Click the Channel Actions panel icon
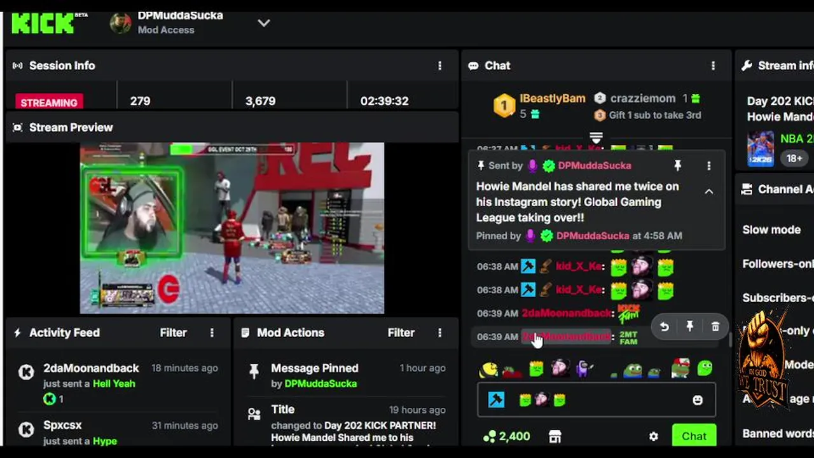The image size is (814, 458). coord(747,189)
